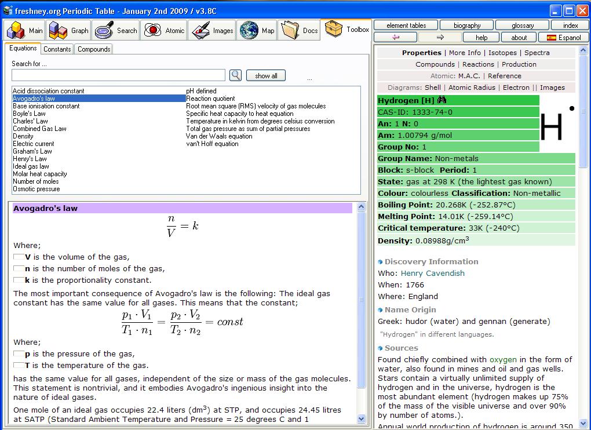Click the down arrow of the Hydrogen panel scrollbar

coord(583,424)
